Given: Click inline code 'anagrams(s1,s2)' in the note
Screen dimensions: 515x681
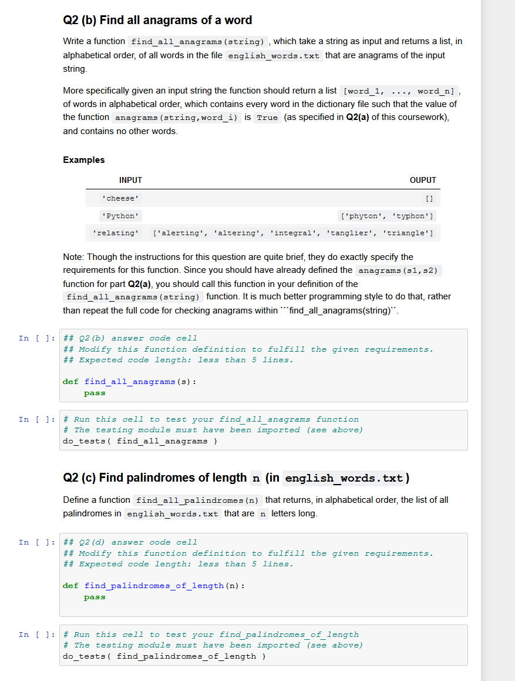Looking at the screenshot, I should tap(398, 271).
